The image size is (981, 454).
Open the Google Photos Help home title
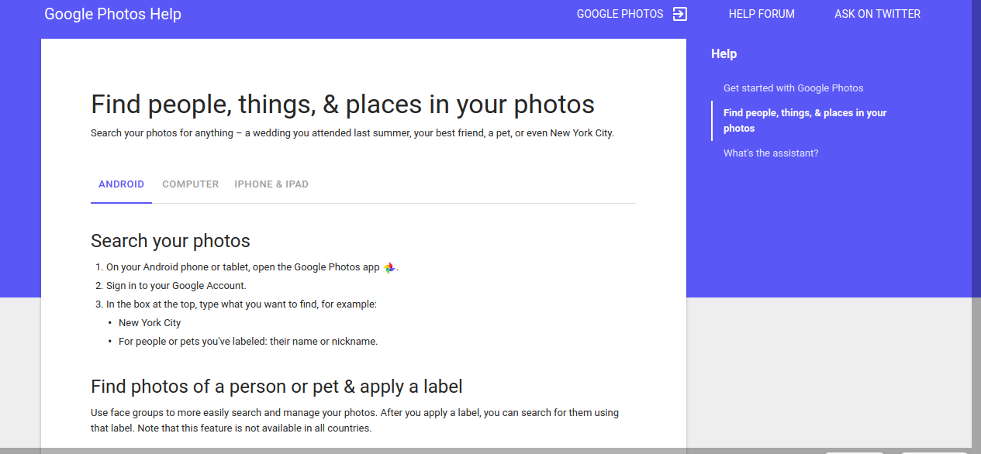(x=113, y=14)
